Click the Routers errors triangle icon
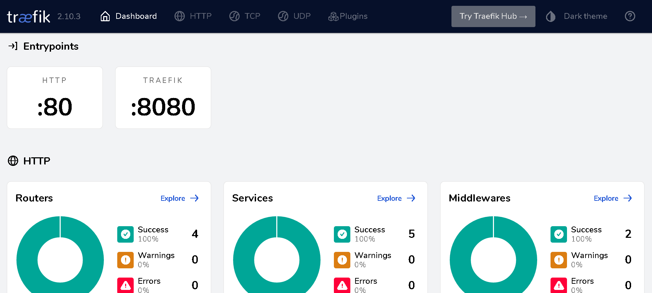 [x=125, y=285]
